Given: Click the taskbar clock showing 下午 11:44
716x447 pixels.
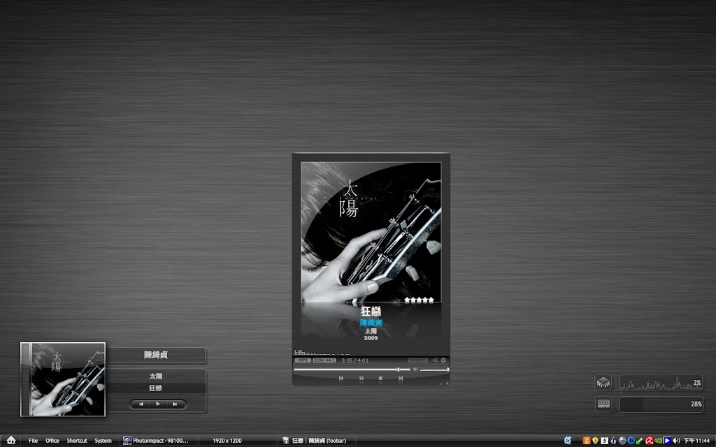Looking at the screenshot, I should 696,441.
